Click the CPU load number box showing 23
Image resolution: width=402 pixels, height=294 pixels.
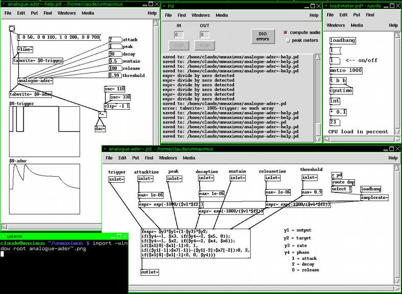click(x=335, y=122)
